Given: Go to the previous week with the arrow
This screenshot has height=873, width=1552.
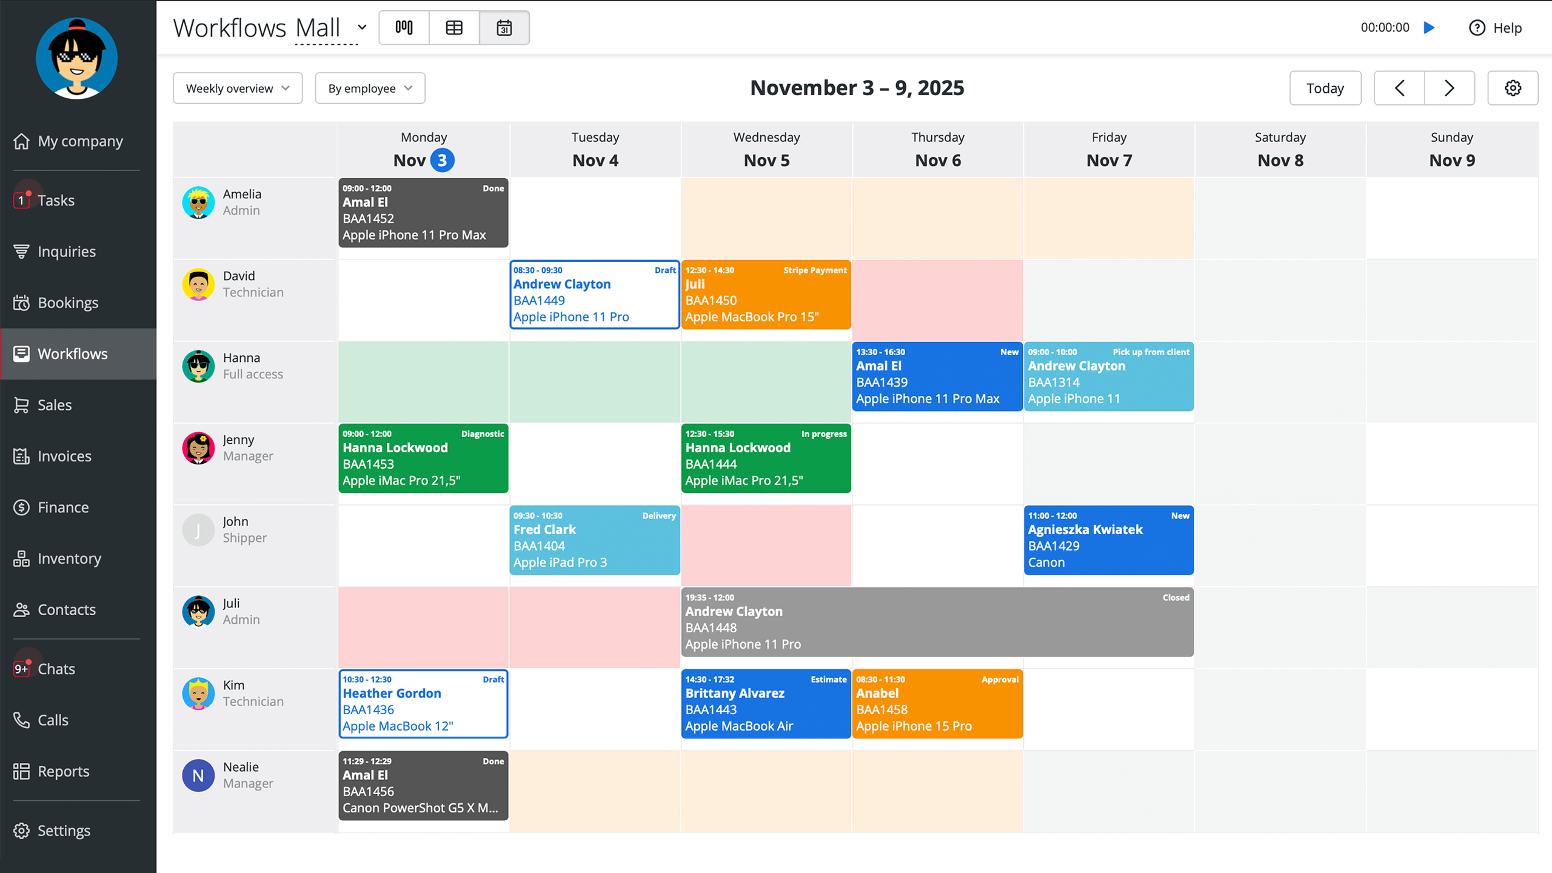Looking at the screenshot, I should (1399, 89).
